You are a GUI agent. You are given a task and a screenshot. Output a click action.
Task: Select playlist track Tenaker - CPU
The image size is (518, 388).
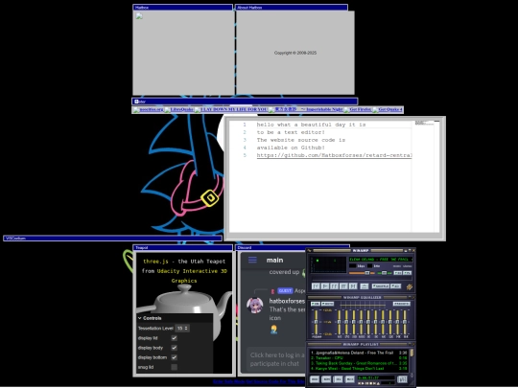click(x=359, y=358)
